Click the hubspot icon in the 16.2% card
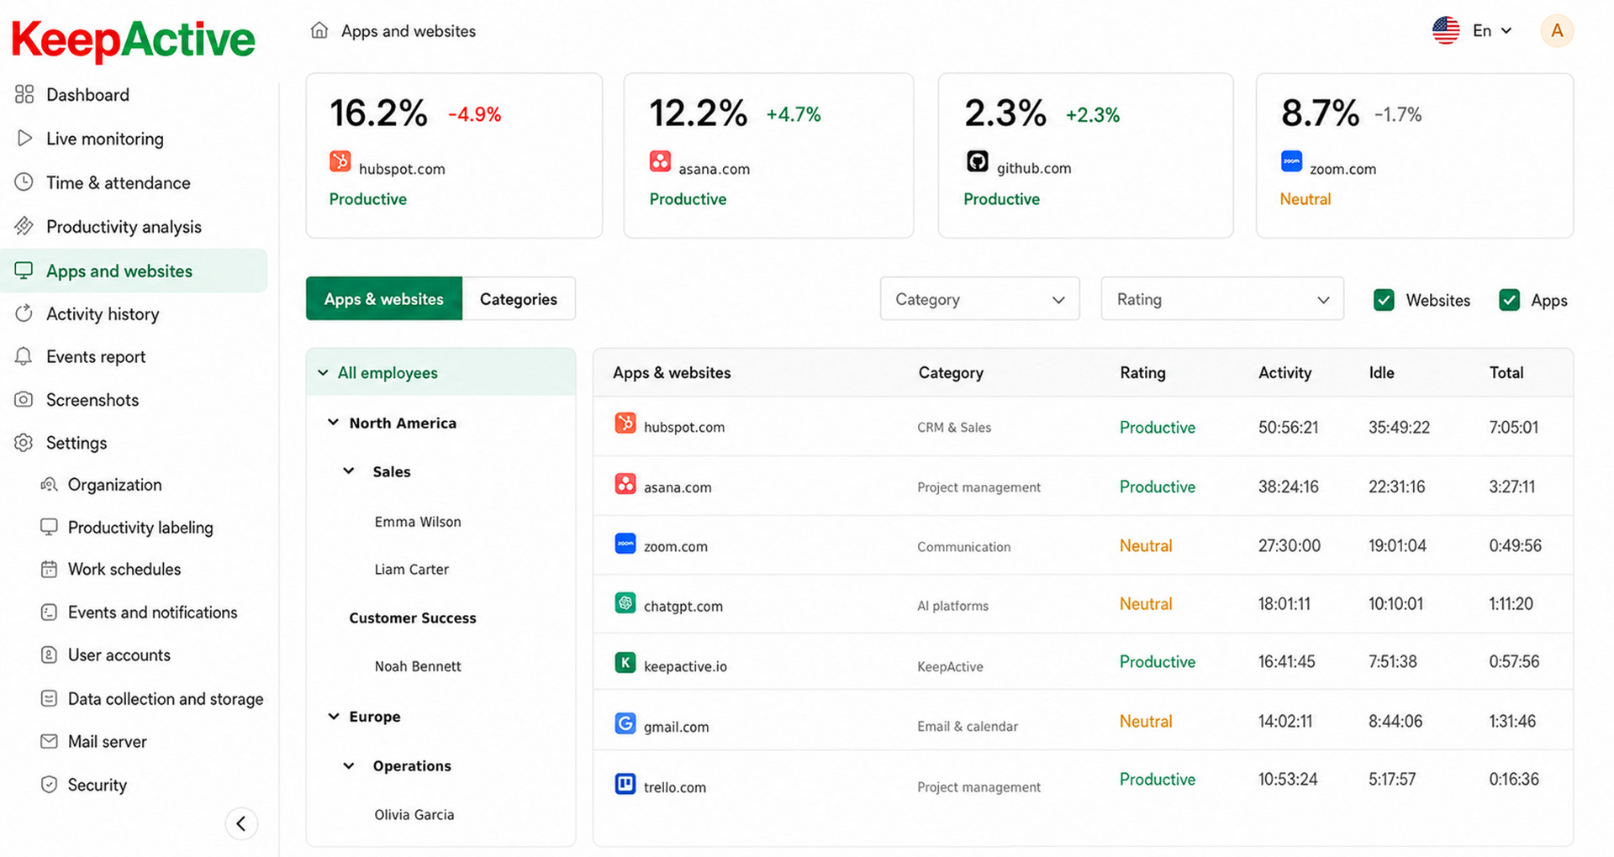 (340, 161)
